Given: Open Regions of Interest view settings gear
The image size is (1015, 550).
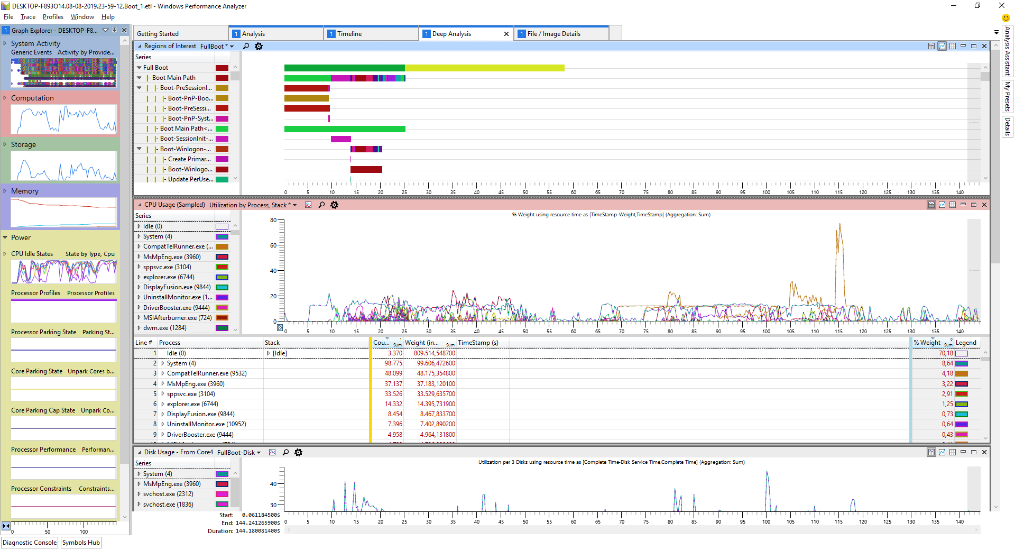Looking at the screenshot, I should pyautogui.click(x=259, y=47).
